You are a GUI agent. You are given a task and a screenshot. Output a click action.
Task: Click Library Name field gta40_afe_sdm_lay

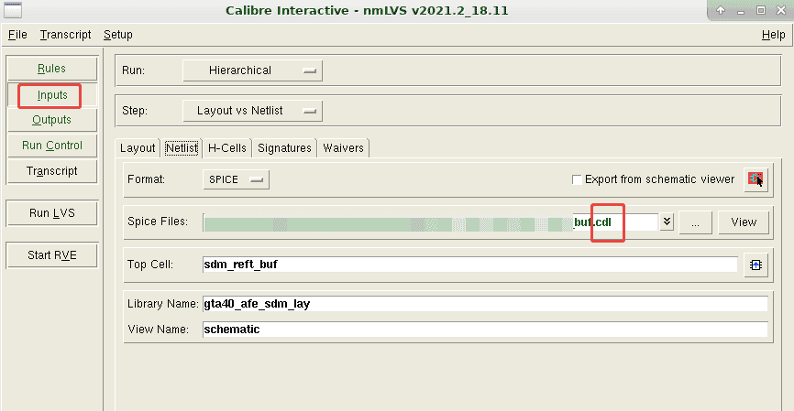(485, 304)
